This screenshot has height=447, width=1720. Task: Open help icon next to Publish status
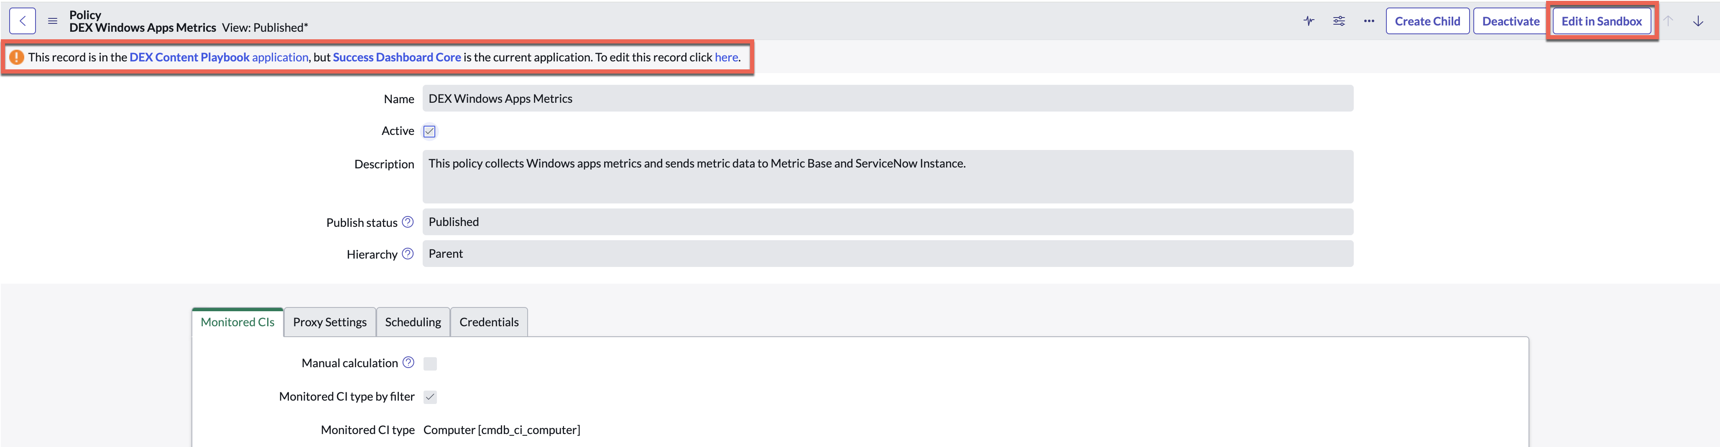pos(408,222)
